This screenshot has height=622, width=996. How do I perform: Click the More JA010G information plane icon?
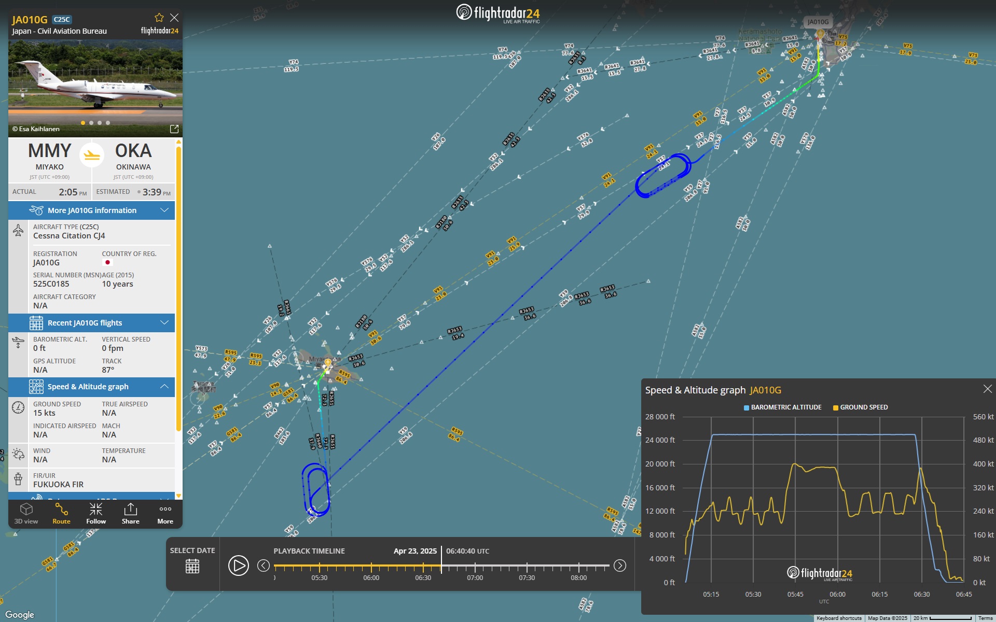[x=36, y=210]
